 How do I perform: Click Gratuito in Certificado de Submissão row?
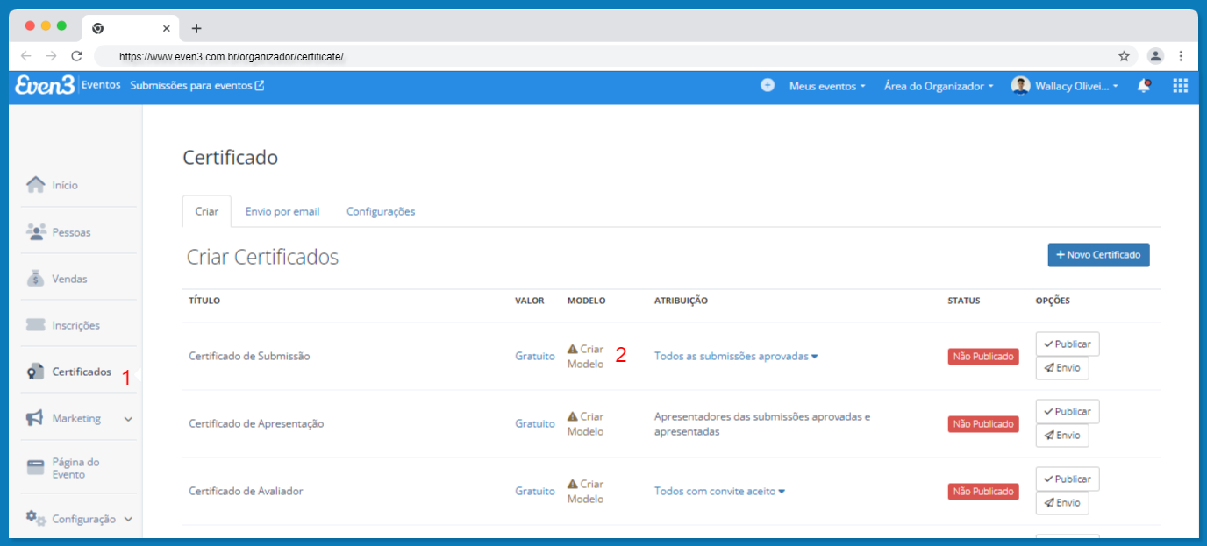[x=535, y=356]
